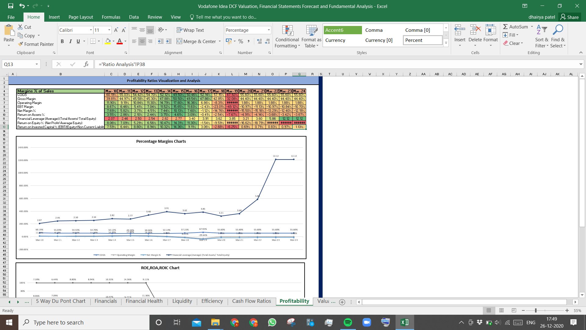Expand the formula bar chevron
Viewport: 586px width, 330px height.
click(581, 64)
